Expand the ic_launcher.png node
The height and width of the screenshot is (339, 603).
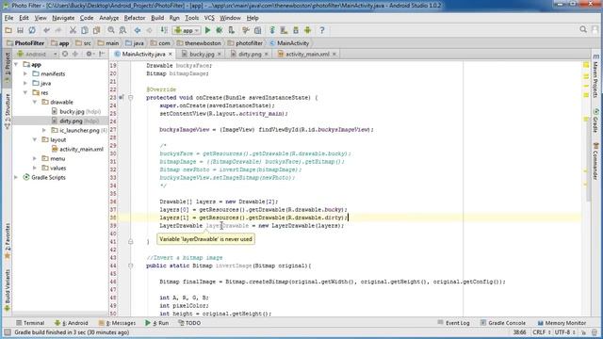pyautogui.click(x=44, y=130)
